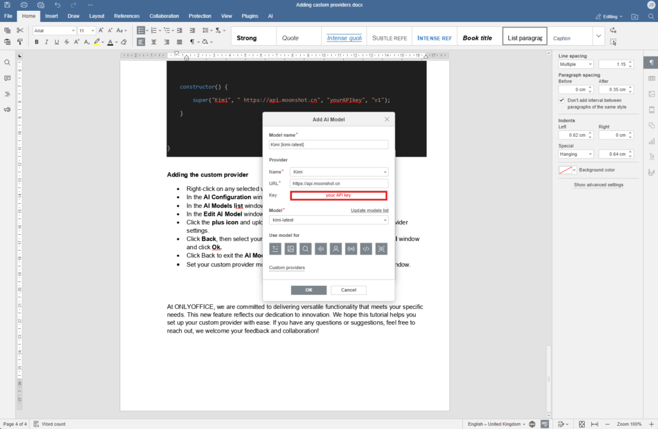Image resolution: width=658 pixels, height=429 pixels.
Task: Open the Change case Aa dropdown
Action: 121,30
